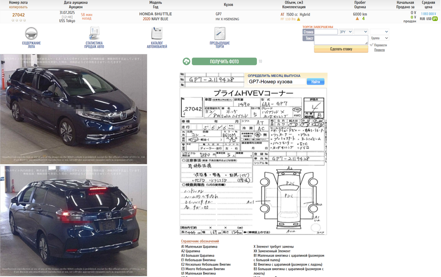
Task: Click the blue 'Найти' button
Action: pos(316,82)
